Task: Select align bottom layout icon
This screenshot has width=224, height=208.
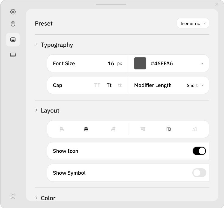Action: [x=195, y=129]
